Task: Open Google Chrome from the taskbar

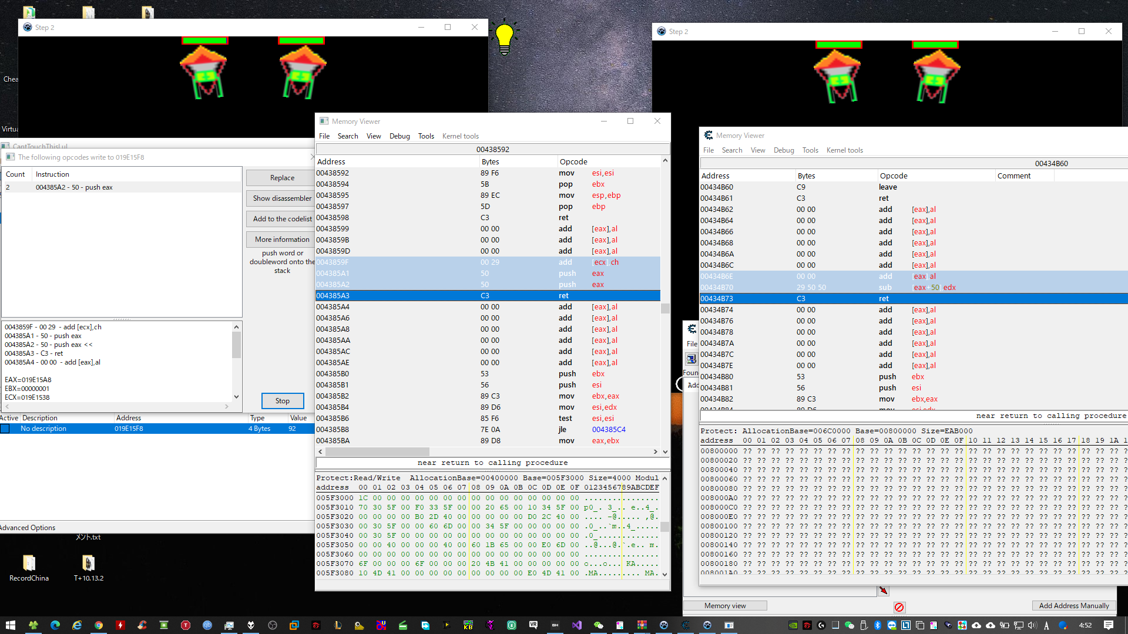Action: pyautogui.click(x=99, y=625)
